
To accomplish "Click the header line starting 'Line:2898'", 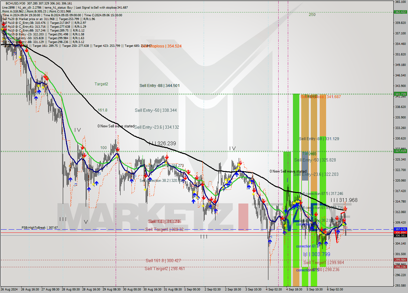I will 65,7.
